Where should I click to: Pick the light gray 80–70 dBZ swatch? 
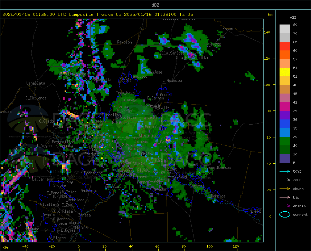click(285, 29)
